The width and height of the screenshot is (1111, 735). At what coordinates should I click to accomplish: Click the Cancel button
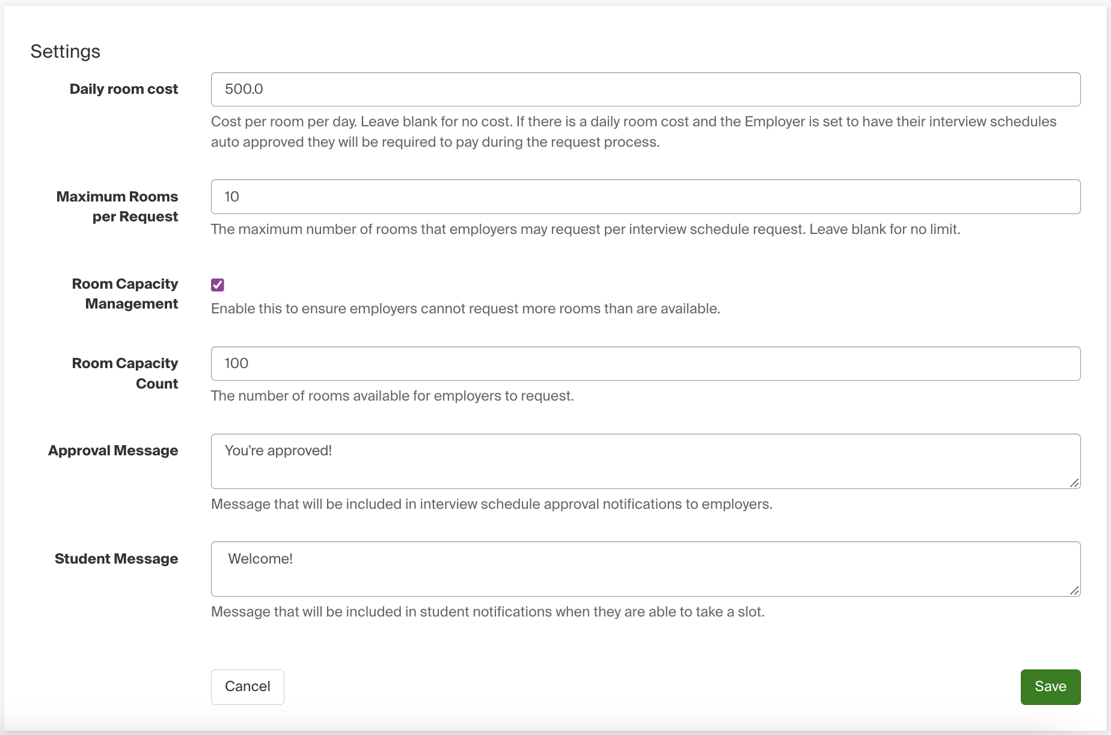pyautogui.click(x=248, y=687)
